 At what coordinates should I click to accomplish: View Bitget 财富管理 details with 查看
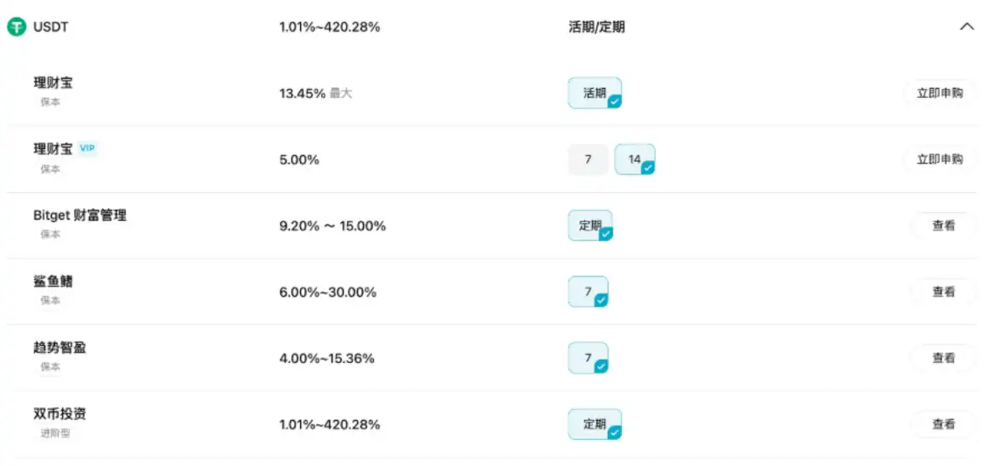click(943, 225)
